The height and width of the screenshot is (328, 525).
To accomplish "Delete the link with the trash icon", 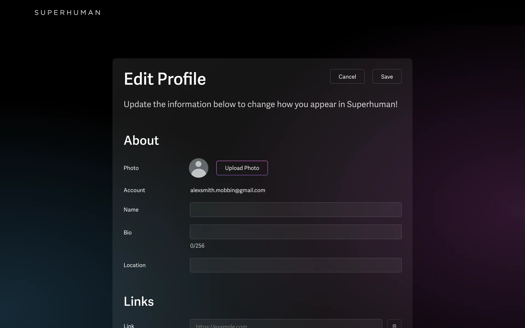I will coord(394,325).
